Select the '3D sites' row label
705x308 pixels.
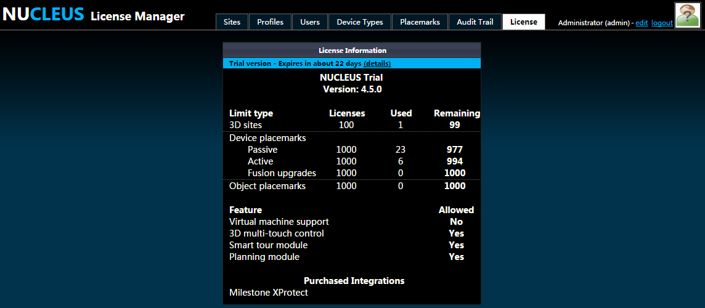[x=245, y=125]
